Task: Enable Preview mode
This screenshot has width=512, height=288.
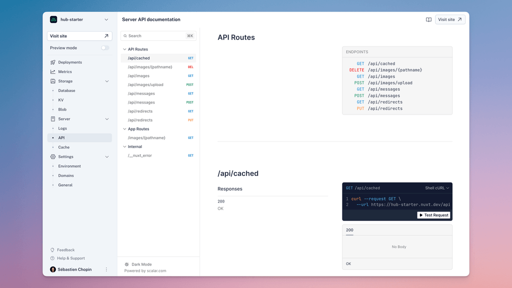Action: click(x=104, y=47)
